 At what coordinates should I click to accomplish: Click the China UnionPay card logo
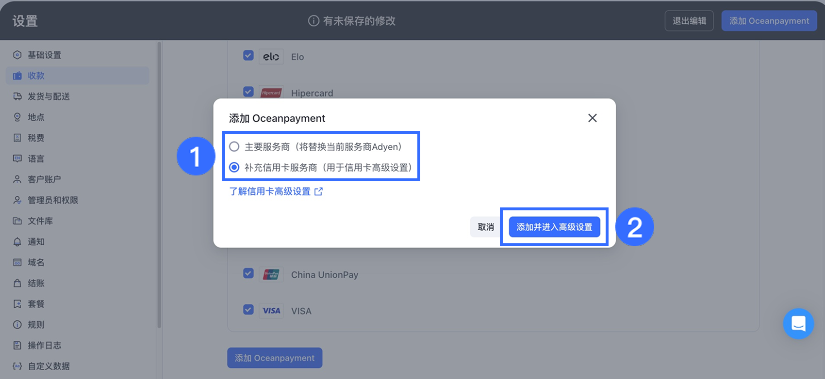(271, 275)
